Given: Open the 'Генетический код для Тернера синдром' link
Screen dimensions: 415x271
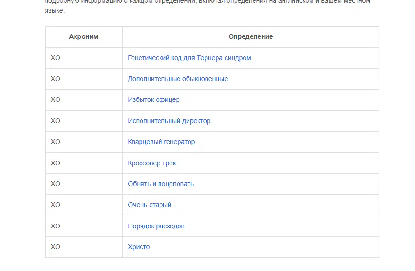Looking at the screenshot, I should click(189, 58).
